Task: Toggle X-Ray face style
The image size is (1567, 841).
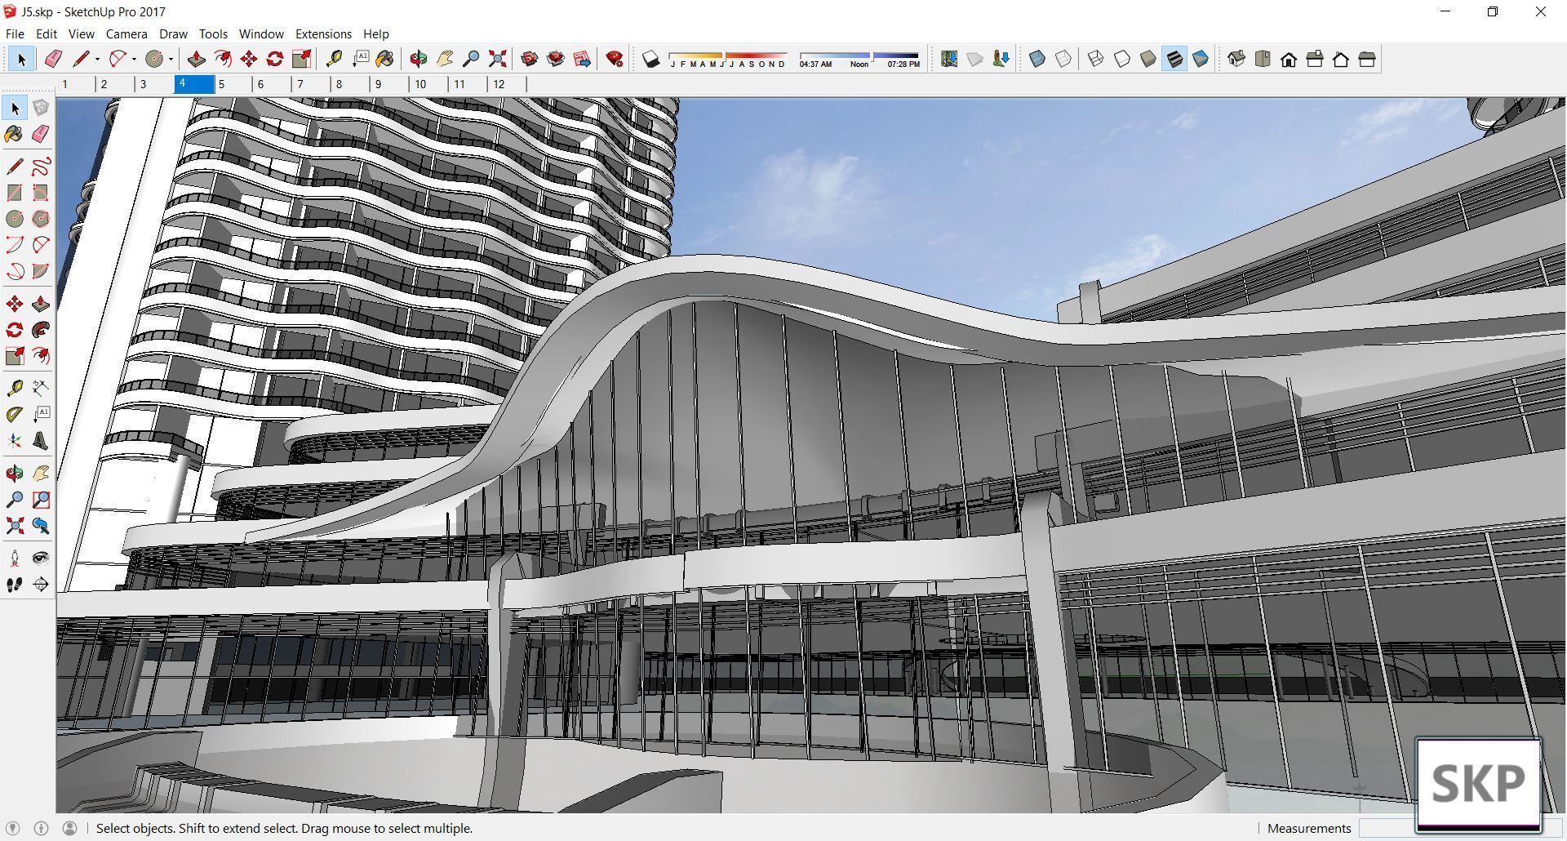Action: [1037, 59]
